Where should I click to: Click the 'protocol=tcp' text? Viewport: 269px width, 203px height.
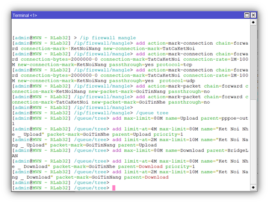click(x=174, y=65)
